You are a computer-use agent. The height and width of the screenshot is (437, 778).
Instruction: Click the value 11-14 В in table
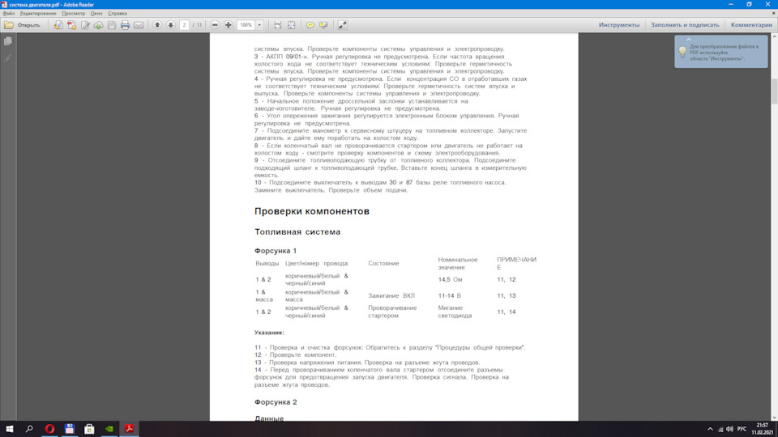click(x=449, y=295)
